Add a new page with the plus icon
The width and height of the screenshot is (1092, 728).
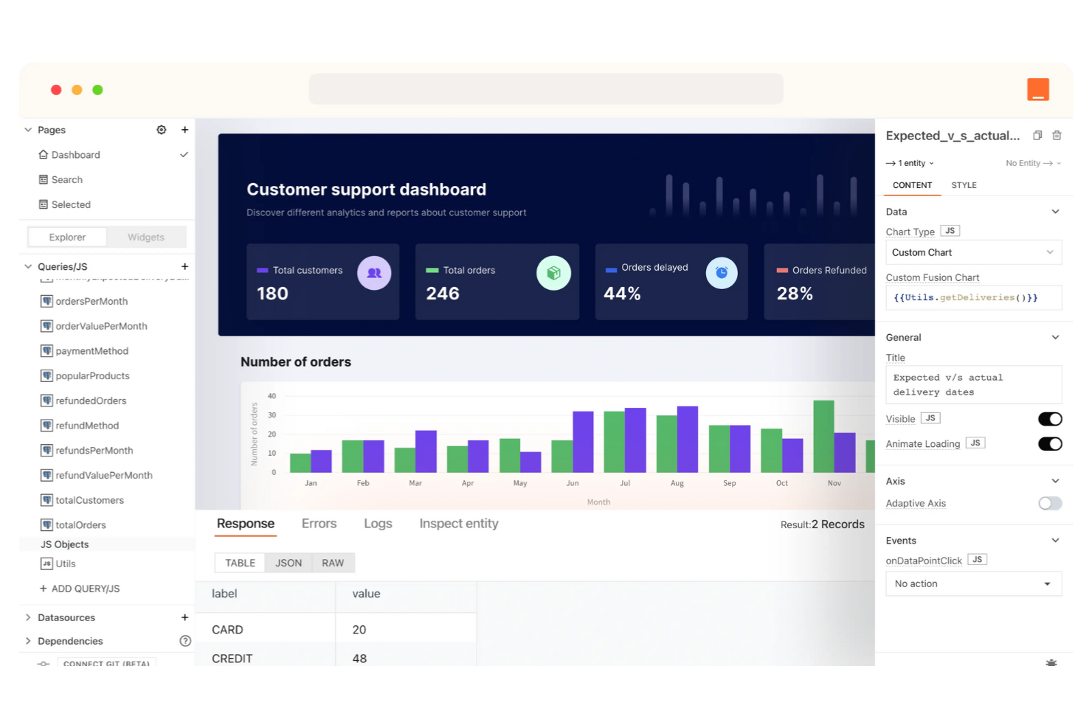point(184,130)
